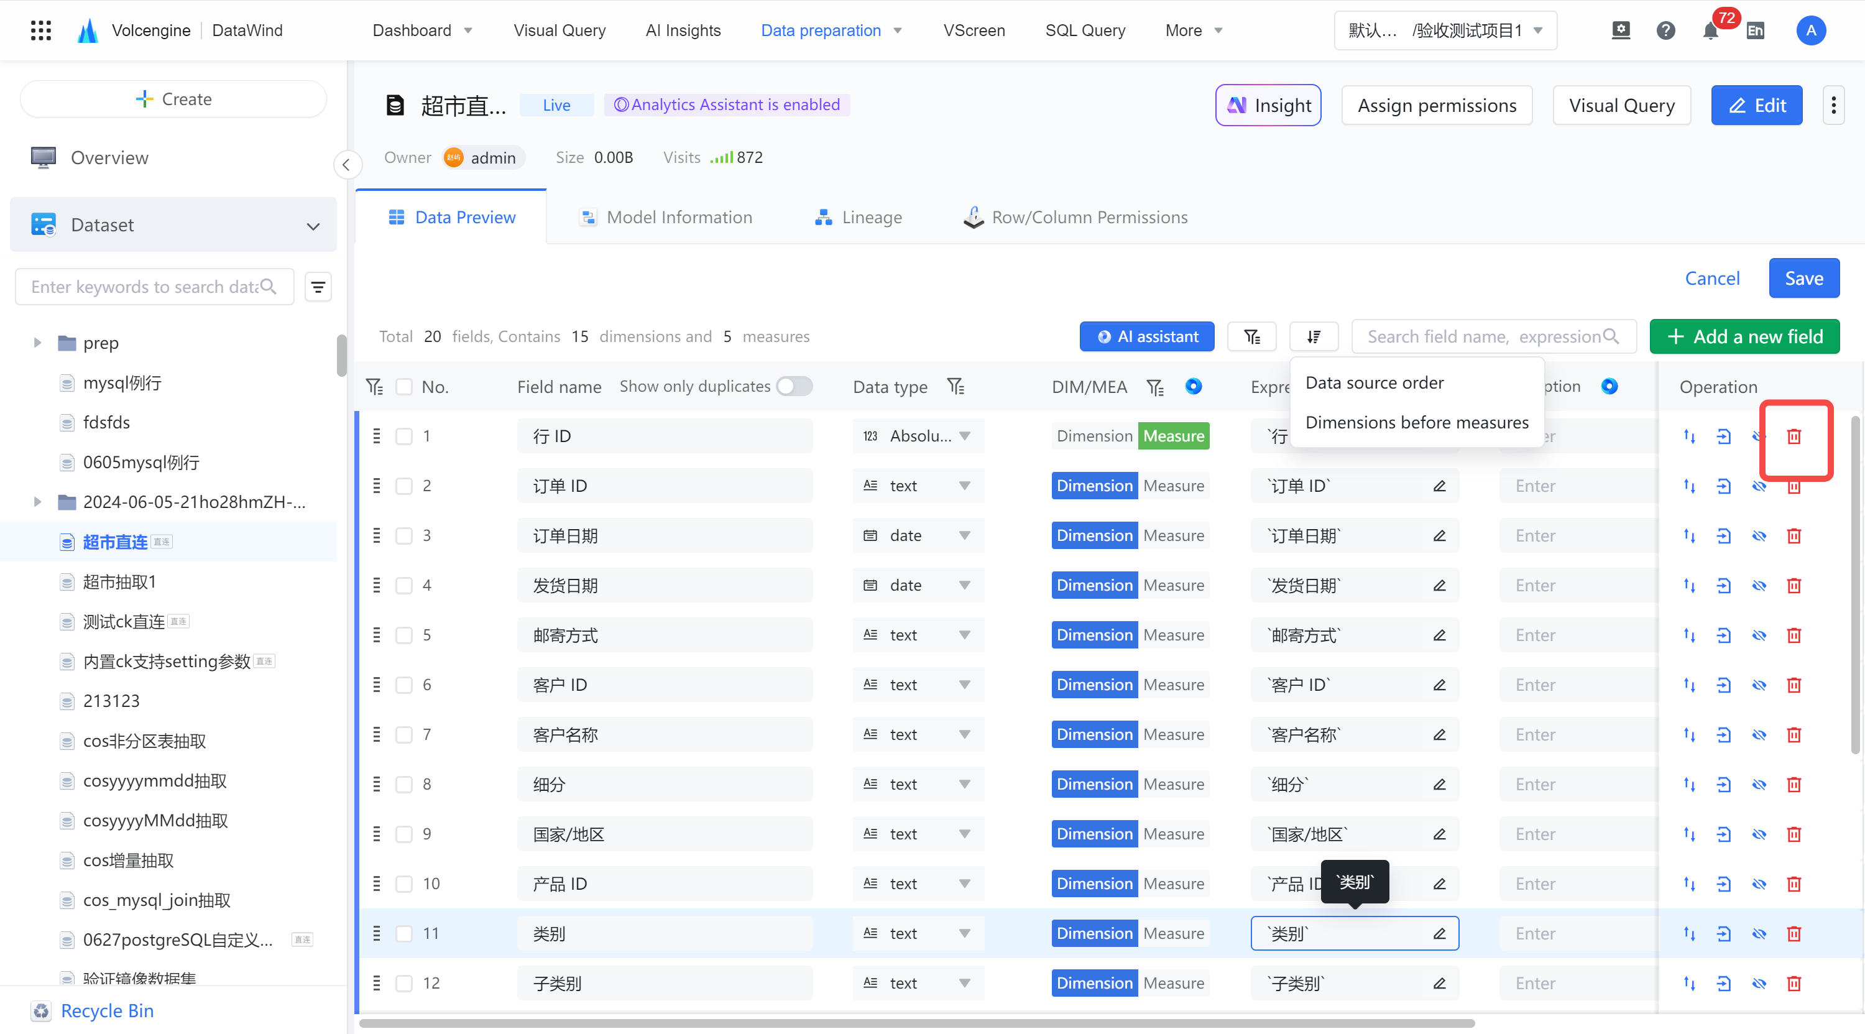Viewport: 1865px width, 1034px height.
Task: Switch language with the En icon
Action: click(x=1755, y=30)
